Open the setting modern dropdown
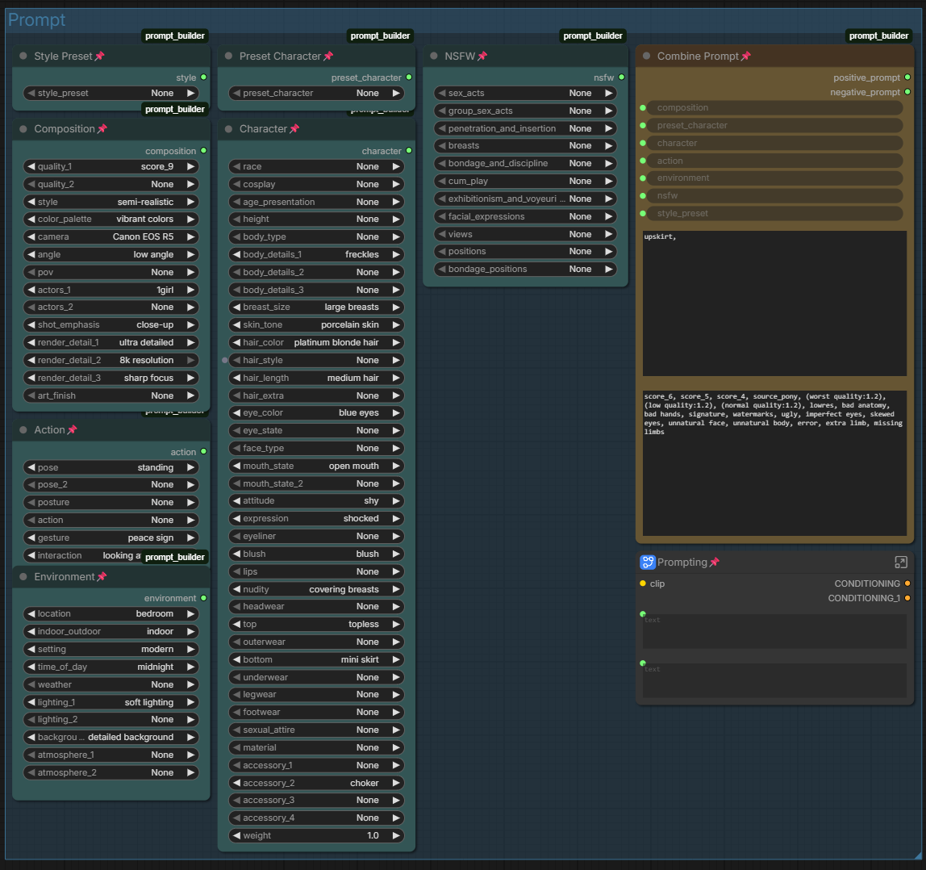926x870 pixels. [x=111, y=650]
